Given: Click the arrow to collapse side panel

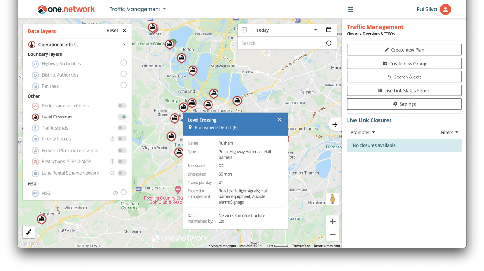Looking at the screenshot, I should click(335, 124).
